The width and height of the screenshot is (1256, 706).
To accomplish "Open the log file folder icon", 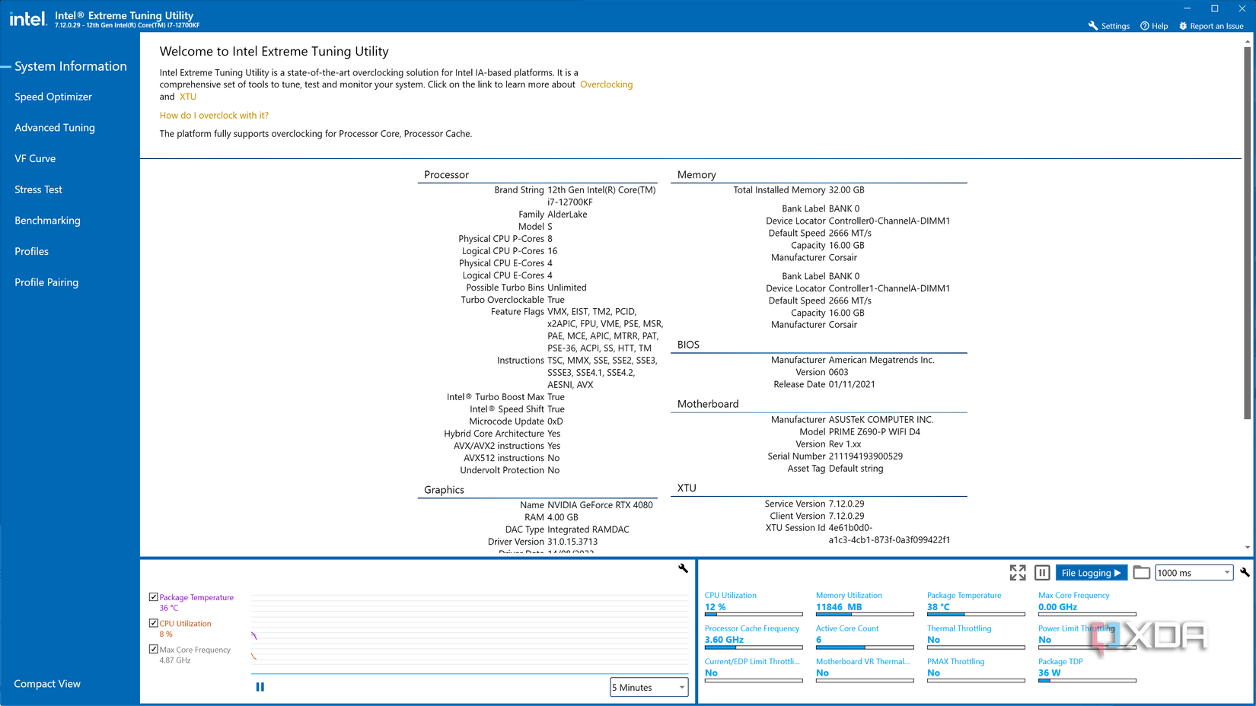I will pyautogui.click(x=1141, y=572).
